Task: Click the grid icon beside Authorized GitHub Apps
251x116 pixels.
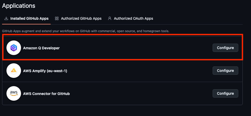Action: click(57, 18)
